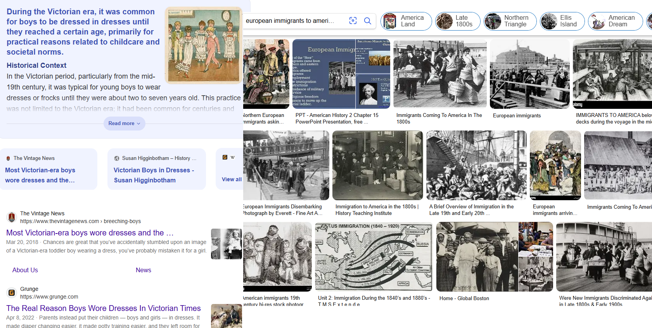Select the Late 1800s filter chip
Viewport: 652px width, 328px height.
pyautogui.click(x=458, y=21)
